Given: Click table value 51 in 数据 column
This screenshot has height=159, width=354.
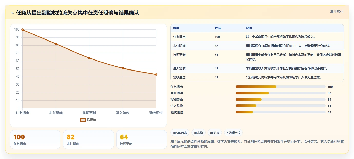Looking at the screenshot, I should [217, 68].
